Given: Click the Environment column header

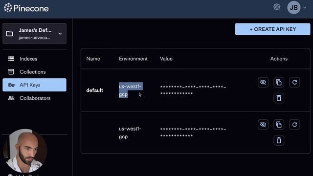Looking at the screenshot, I should tap(133, 59).
